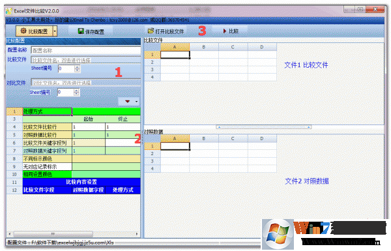This screenshot has width=391, height=251.
Task: Select column A header in 比较文件 grid
Action: [x=175, y=47]
